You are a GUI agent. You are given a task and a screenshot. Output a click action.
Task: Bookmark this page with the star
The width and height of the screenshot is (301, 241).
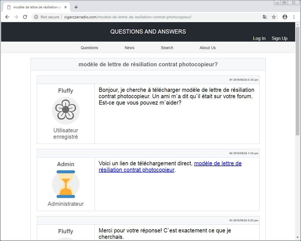point(274,17)
